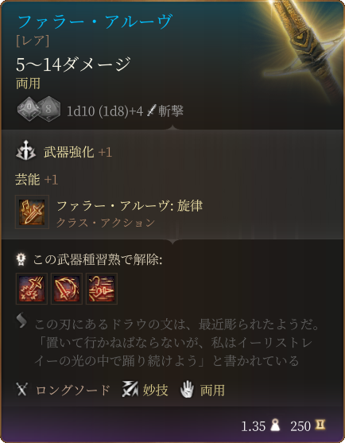Click the weapon proficiency ribbon icon

click(21, 259)
